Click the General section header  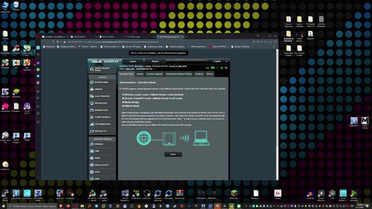[102, 77]
